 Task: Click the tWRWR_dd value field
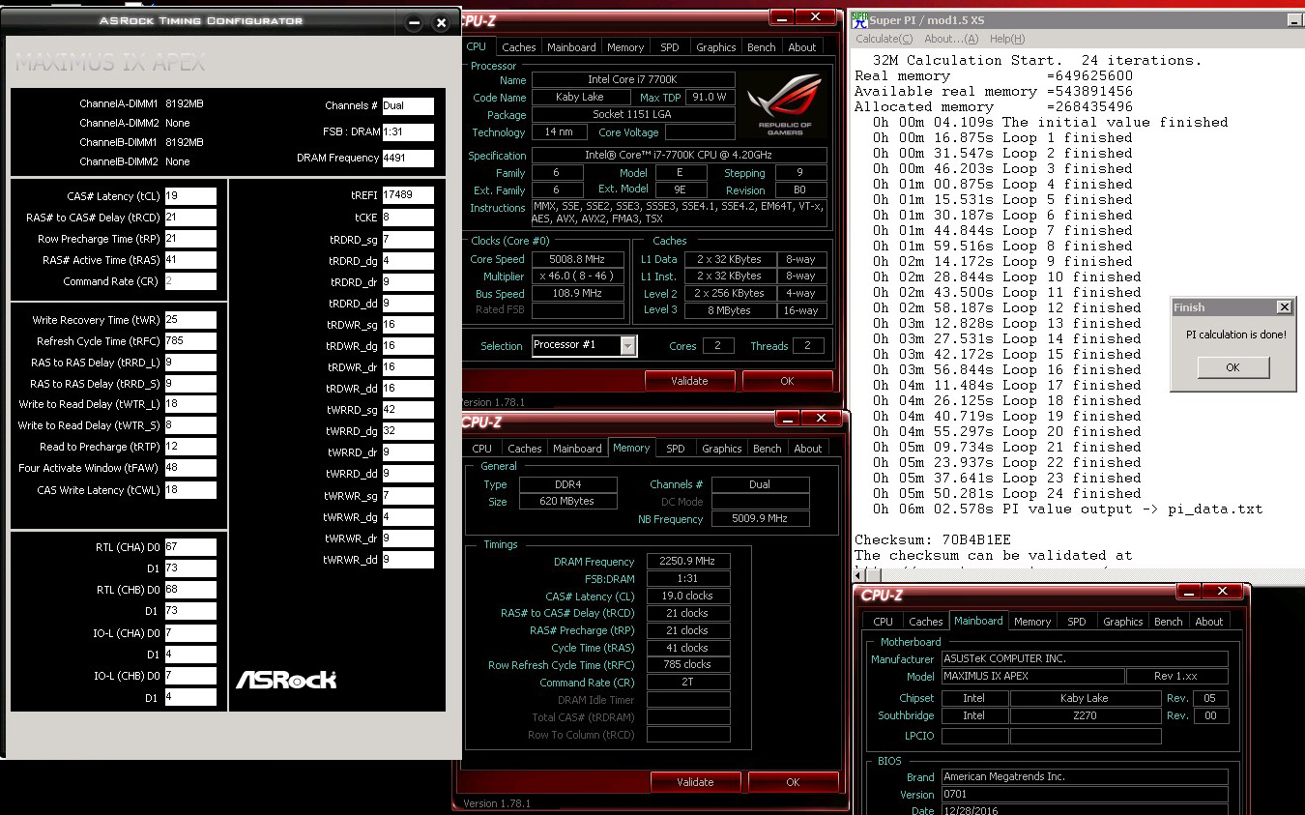tap(408, 560)
